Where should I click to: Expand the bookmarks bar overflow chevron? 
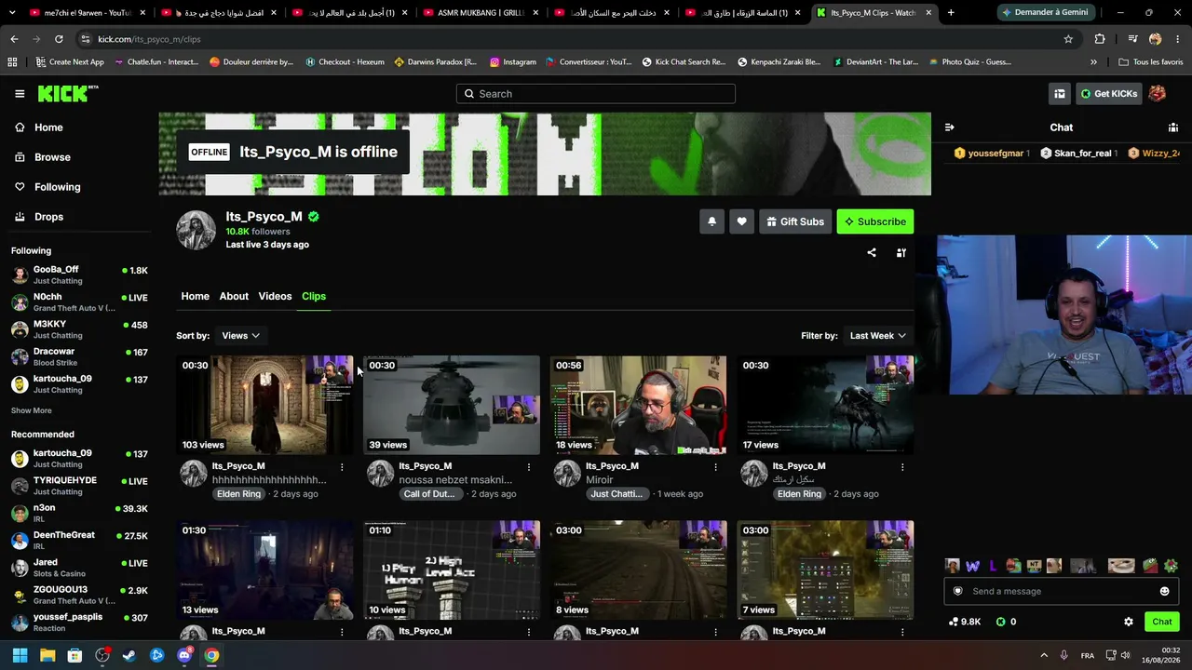(x=1093, y=62)
